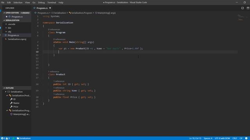Image resolution: width=250 pixels, height=140 pixels.
Task: Click '1 reference' above class Product
Action: pyautogui.click(x=54, y=72)
